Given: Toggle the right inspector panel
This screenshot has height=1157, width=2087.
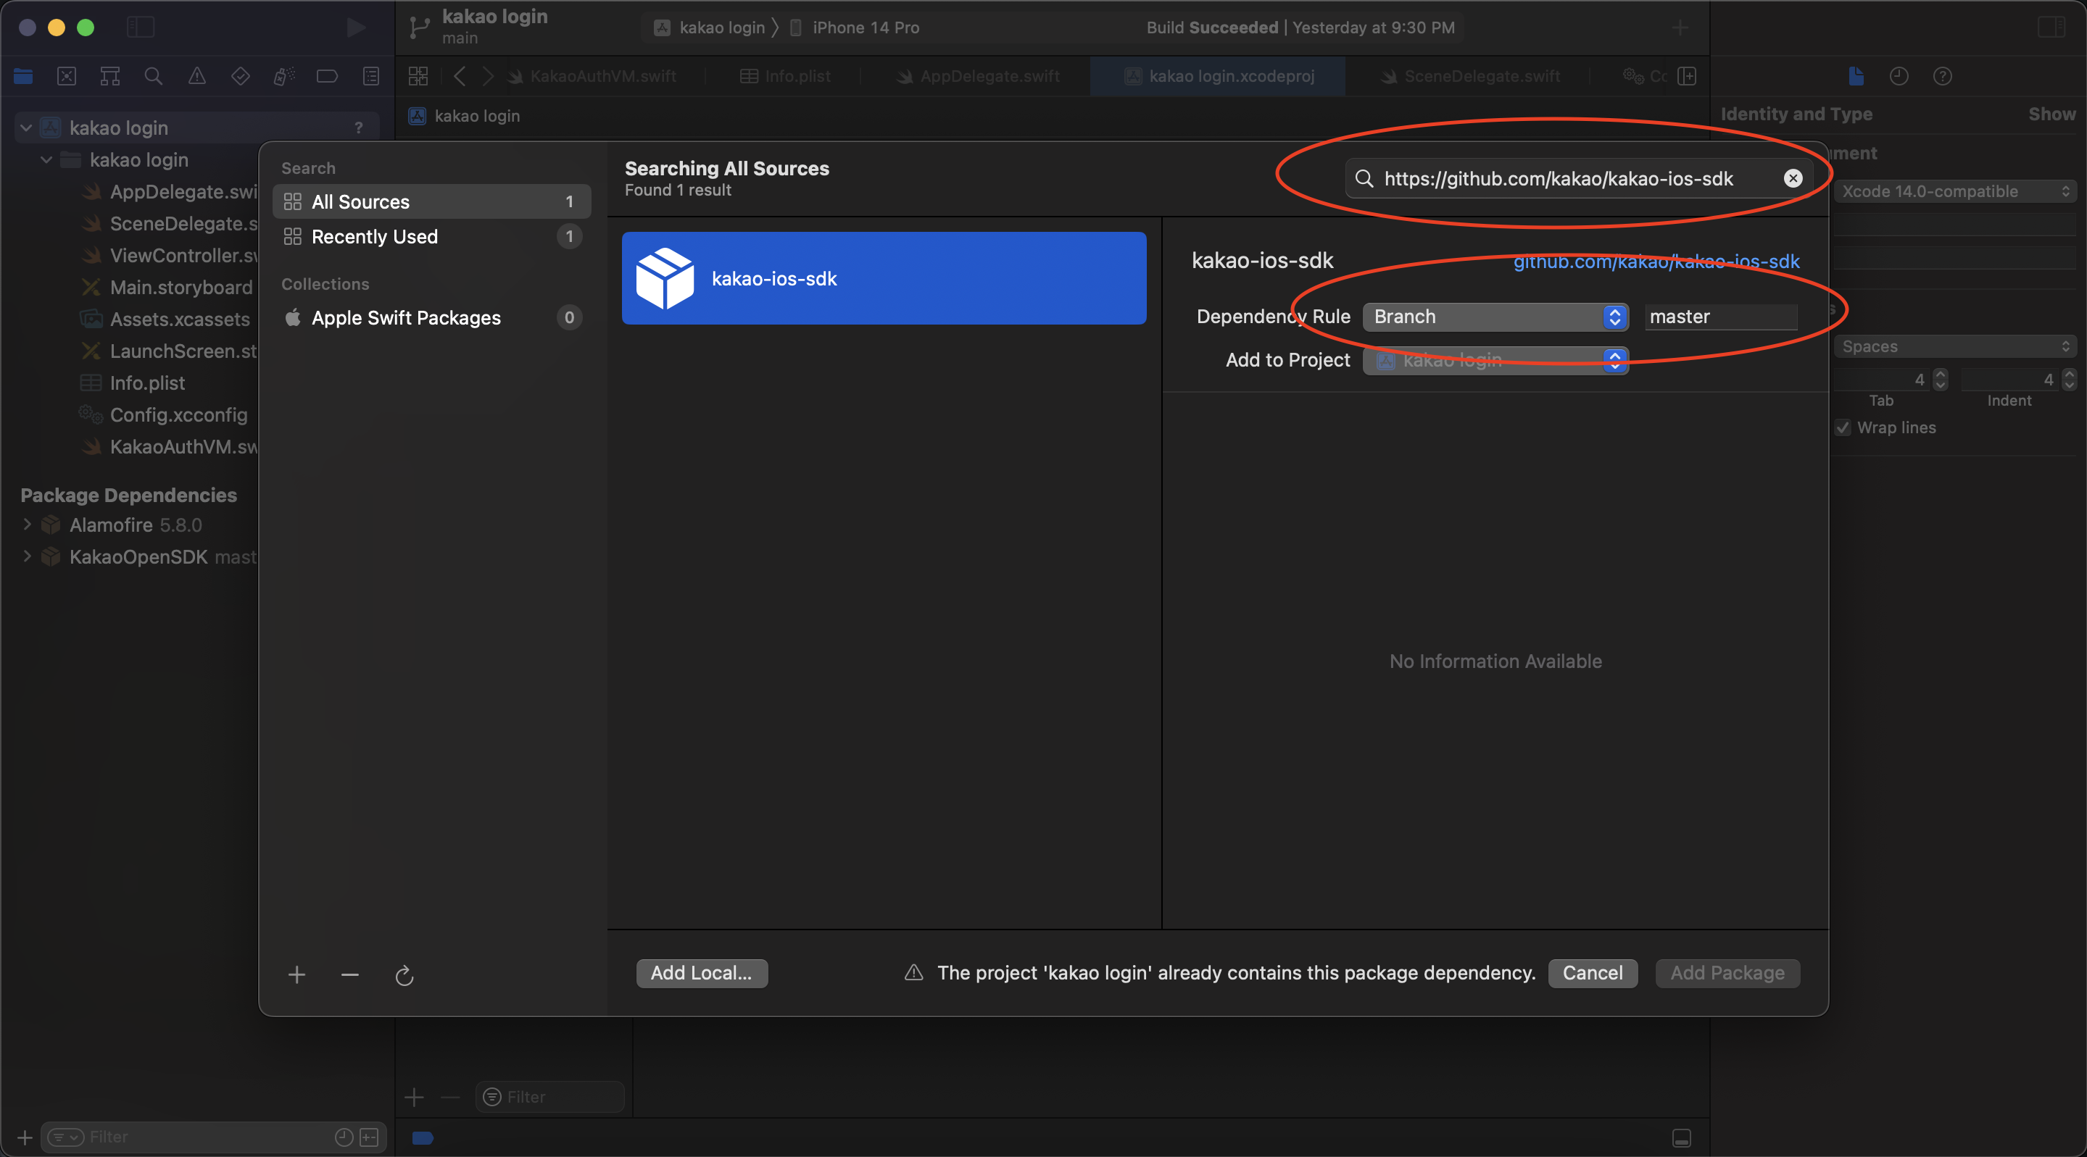Looking at the screenshot, I should tap(2051, 28).
